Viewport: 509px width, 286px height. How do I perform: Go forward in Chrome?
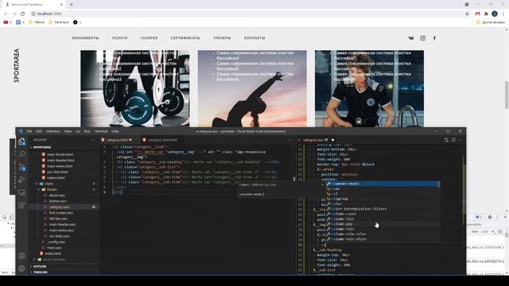pyautogui.click(x=14, y=14)
